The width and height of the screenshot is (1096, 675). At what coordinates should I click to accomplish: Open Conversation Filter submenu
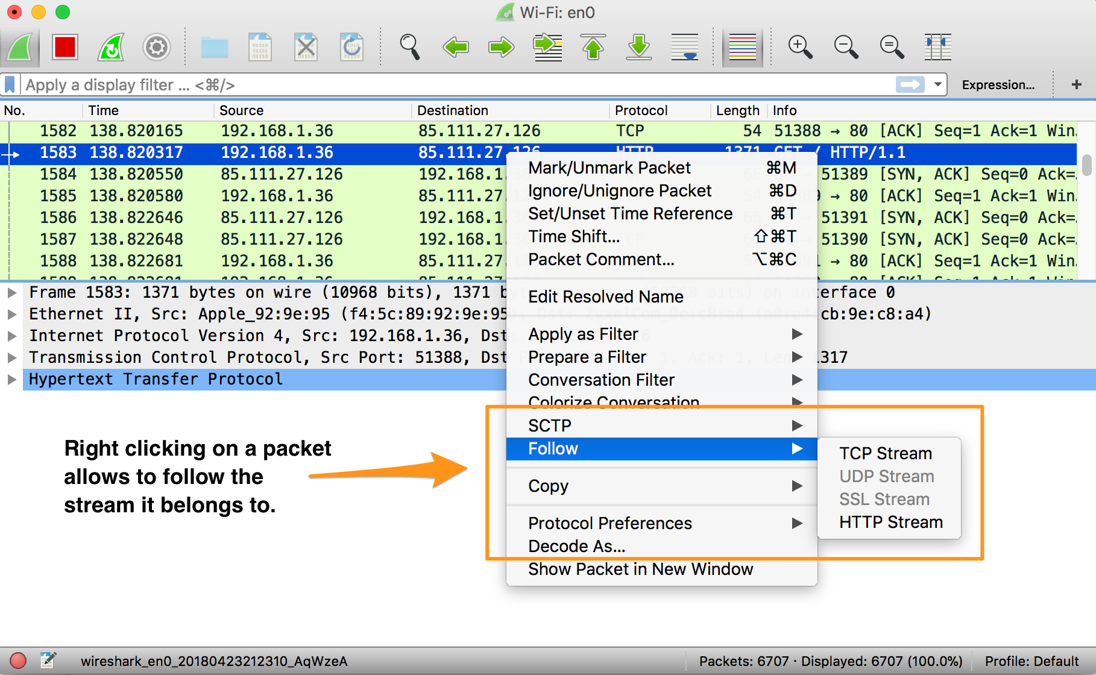click(x=661, y=380)
